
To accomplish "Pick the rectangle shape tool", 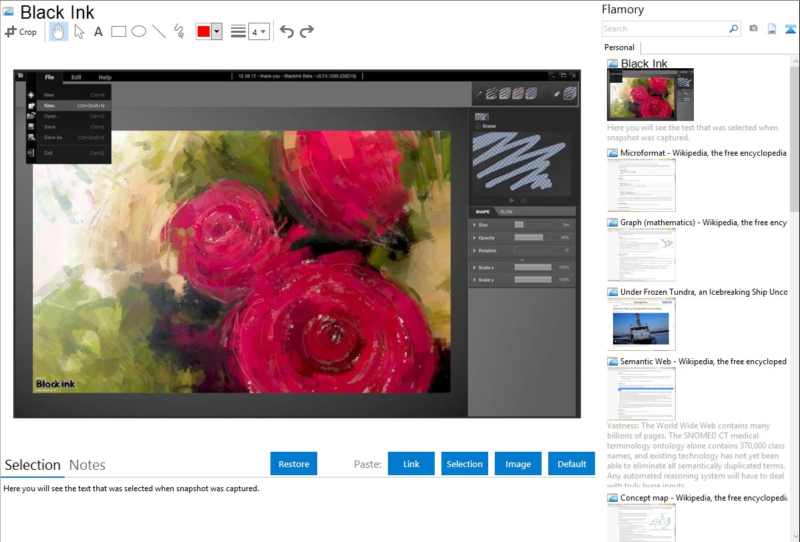I will tap(118, 31).
